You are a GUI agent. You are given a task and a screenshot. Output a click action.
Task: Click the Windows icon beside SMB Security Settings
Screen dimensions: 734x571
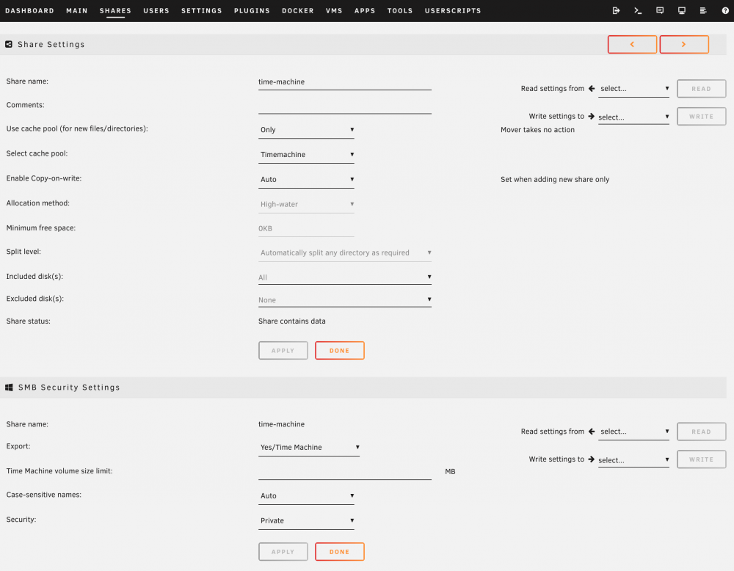point(9,387)
